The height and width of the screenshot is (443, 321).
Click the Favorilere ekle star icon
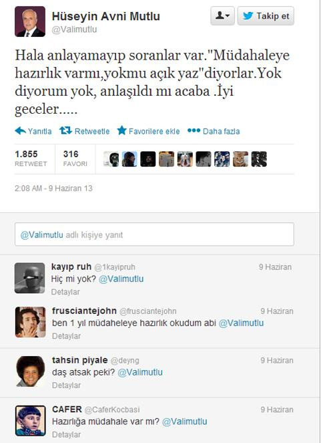121,130
